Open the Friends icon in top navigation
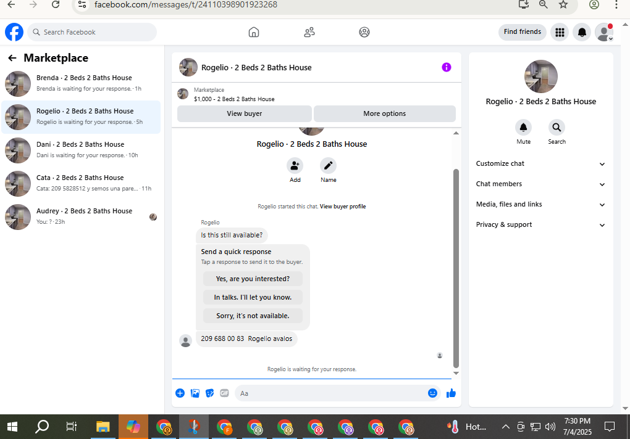The height and width of the screenshot is (439, 630). click(x=309, y=32)
